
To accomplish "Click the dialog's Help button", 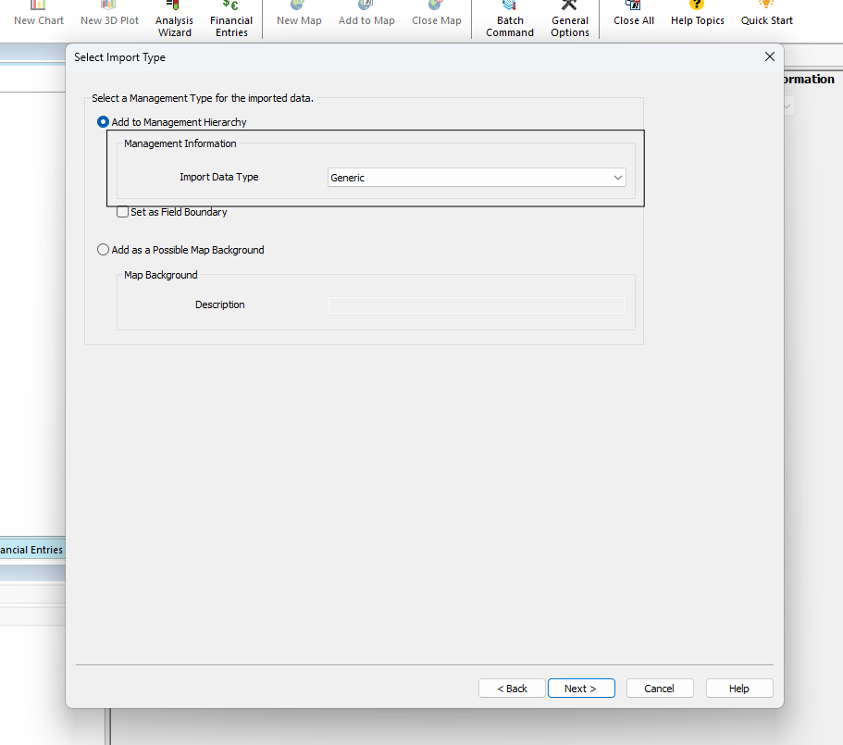I will pos(739,688).
